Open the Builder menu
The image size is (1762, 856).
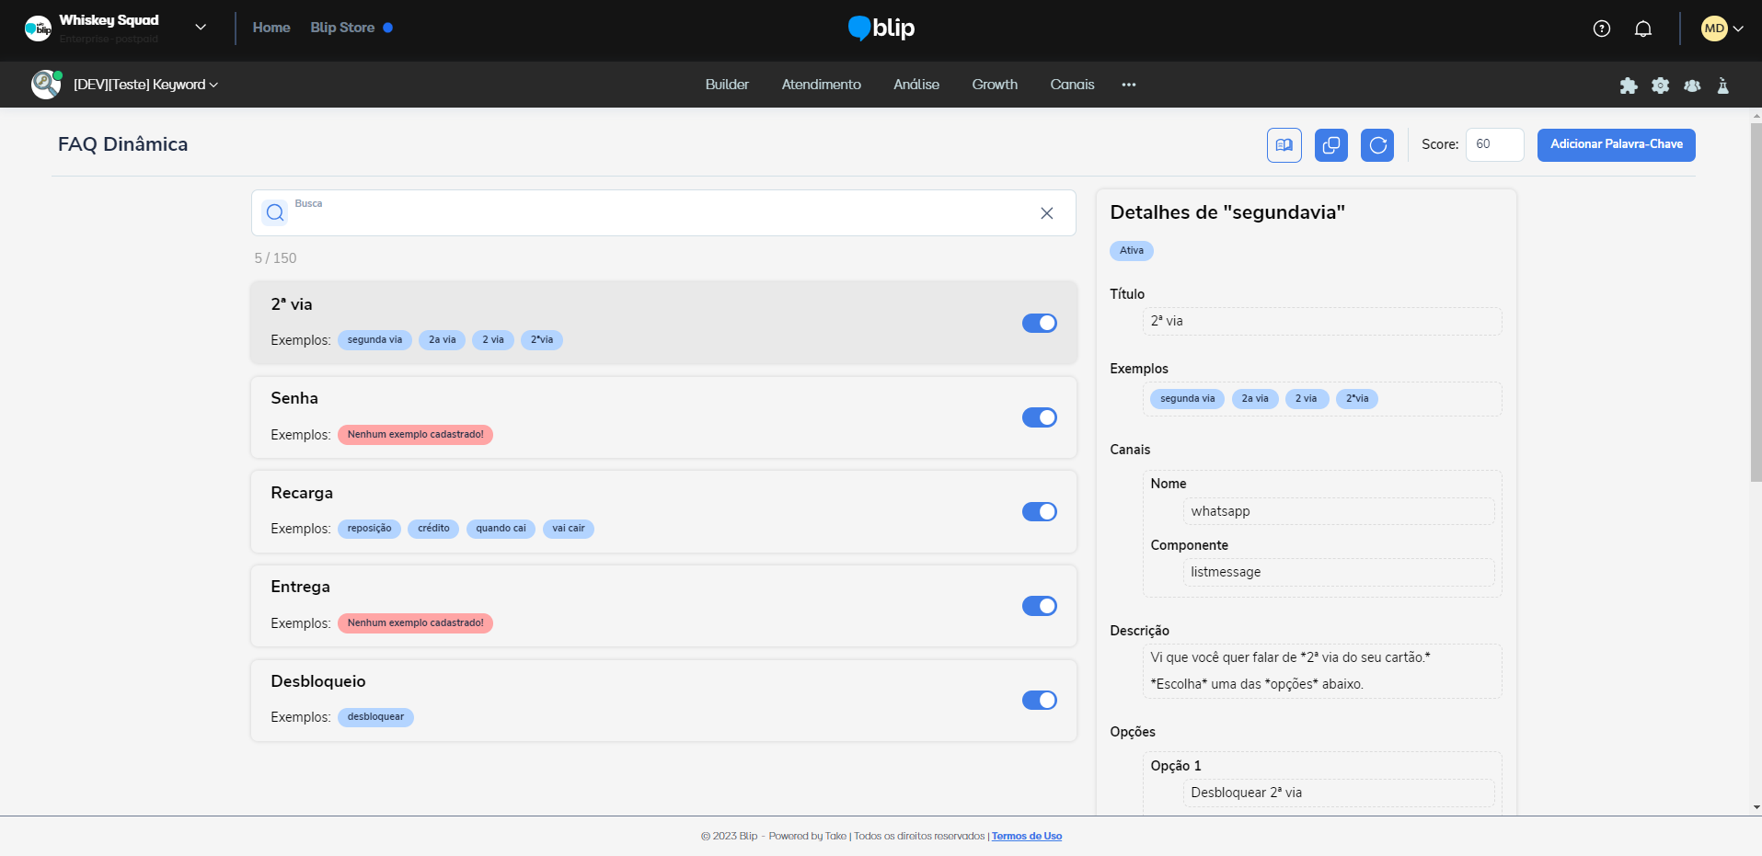point(727,85)
